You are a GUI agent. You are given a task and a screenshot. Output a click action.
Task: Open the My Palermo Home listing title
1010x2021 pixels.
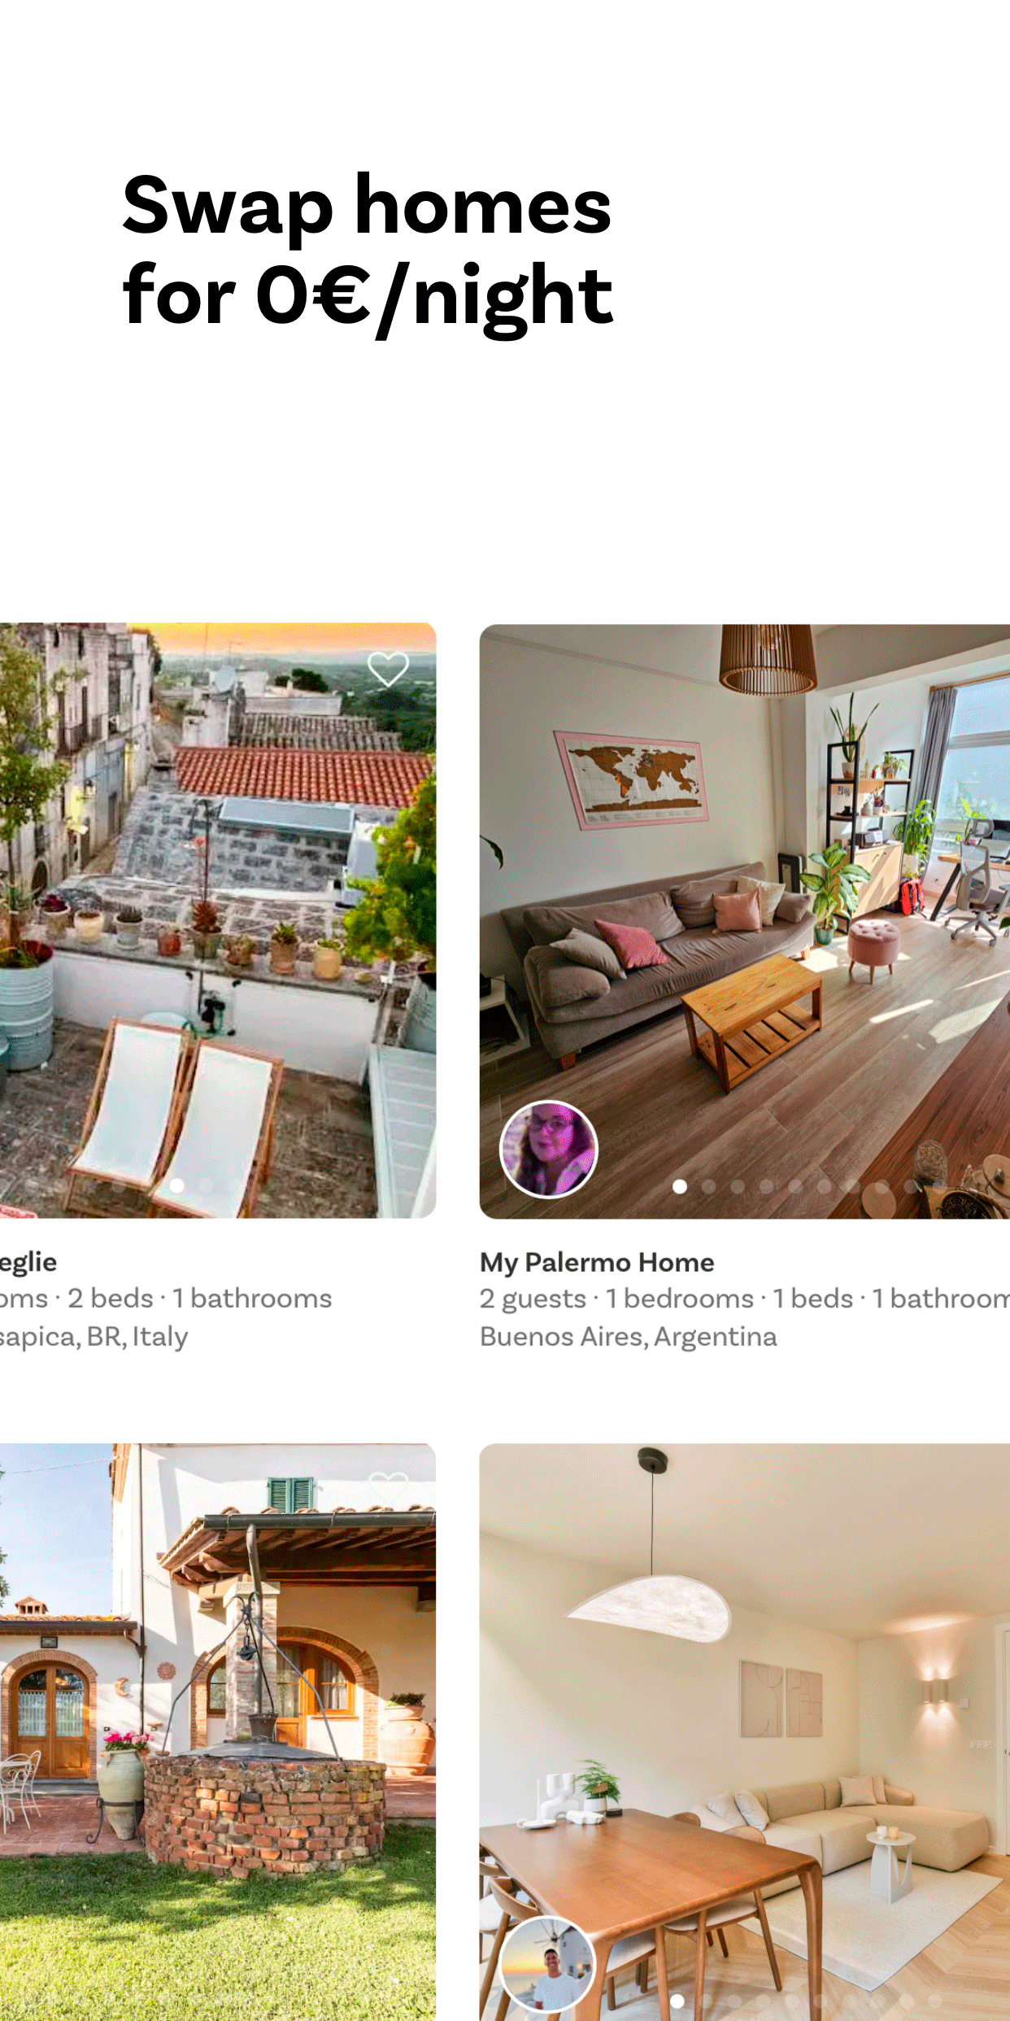pos(597,1262)
